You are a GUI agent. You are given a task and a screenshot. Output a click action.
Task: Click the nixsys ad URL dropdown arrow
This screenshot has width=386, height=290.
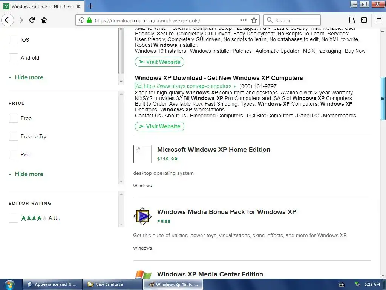click(234, 86)
